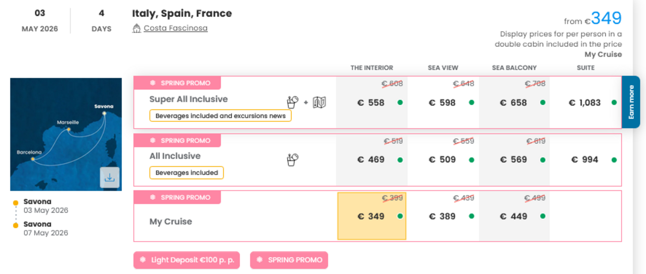Image resolution: width=646 pixels, height=274 pixels.
Task: Click the All Inclusive beverages icon
Action: coord(292,159)
